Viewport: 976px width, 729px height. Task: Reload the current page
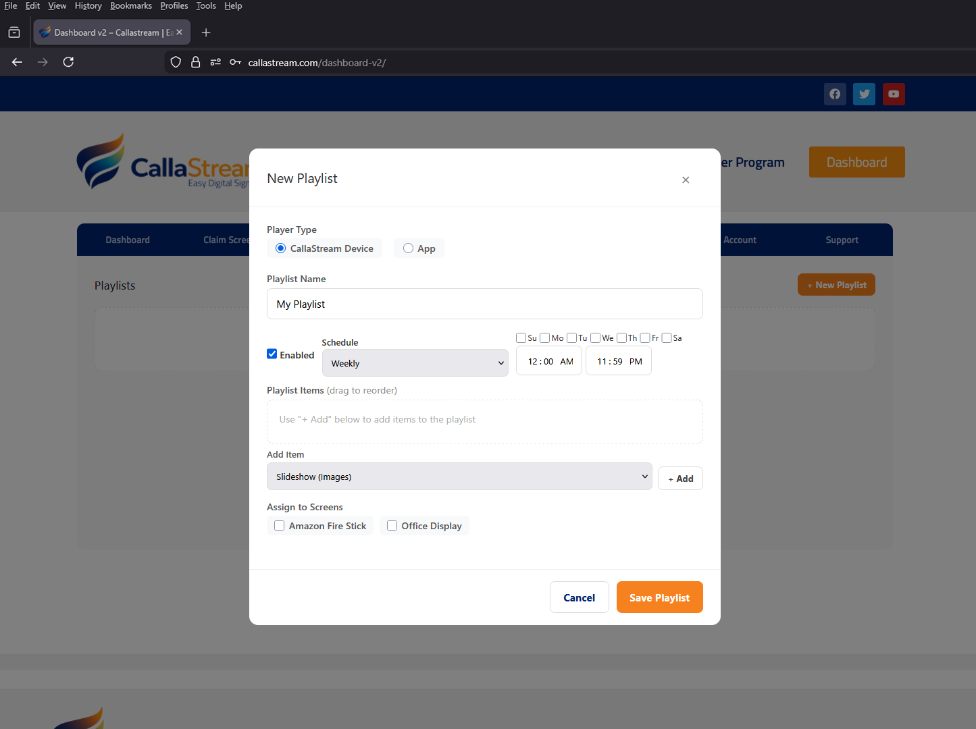click(x=68, y=61)
